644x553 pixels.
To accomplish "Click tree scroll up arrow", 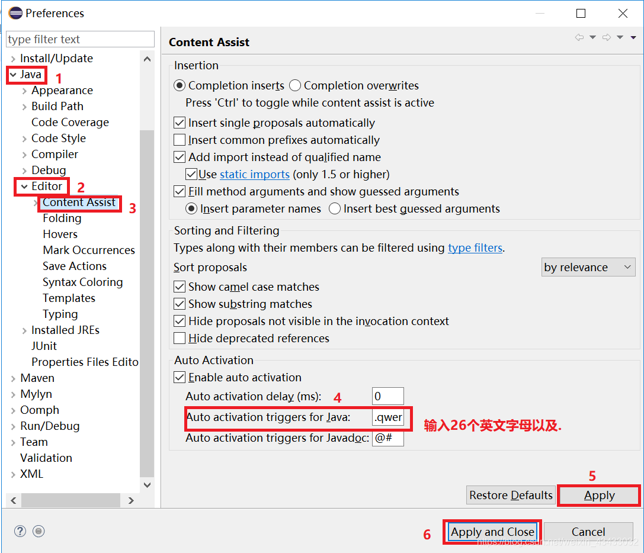I will [147, 59].
